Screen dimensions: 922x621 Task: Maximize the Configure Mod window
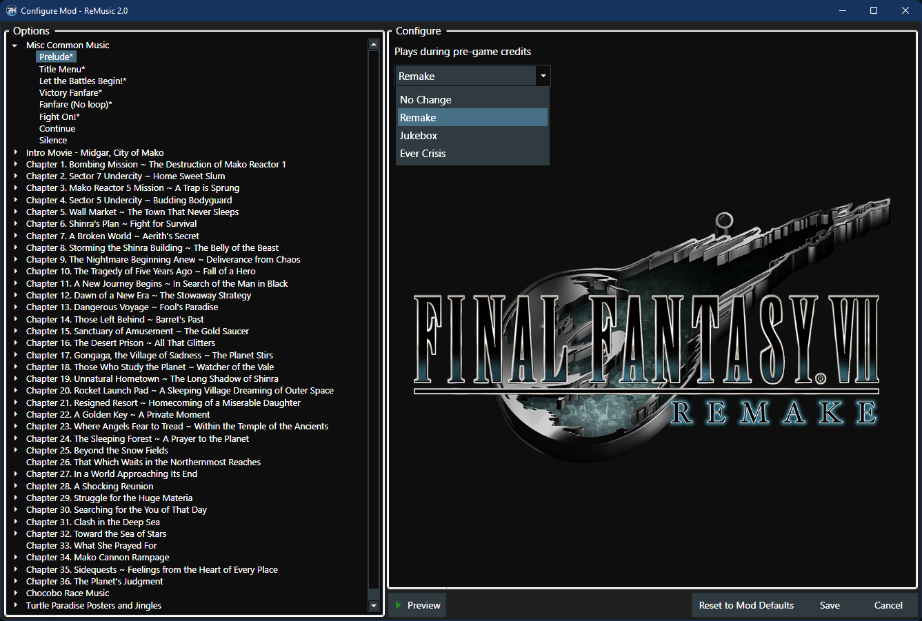click(x=874, y=10)
